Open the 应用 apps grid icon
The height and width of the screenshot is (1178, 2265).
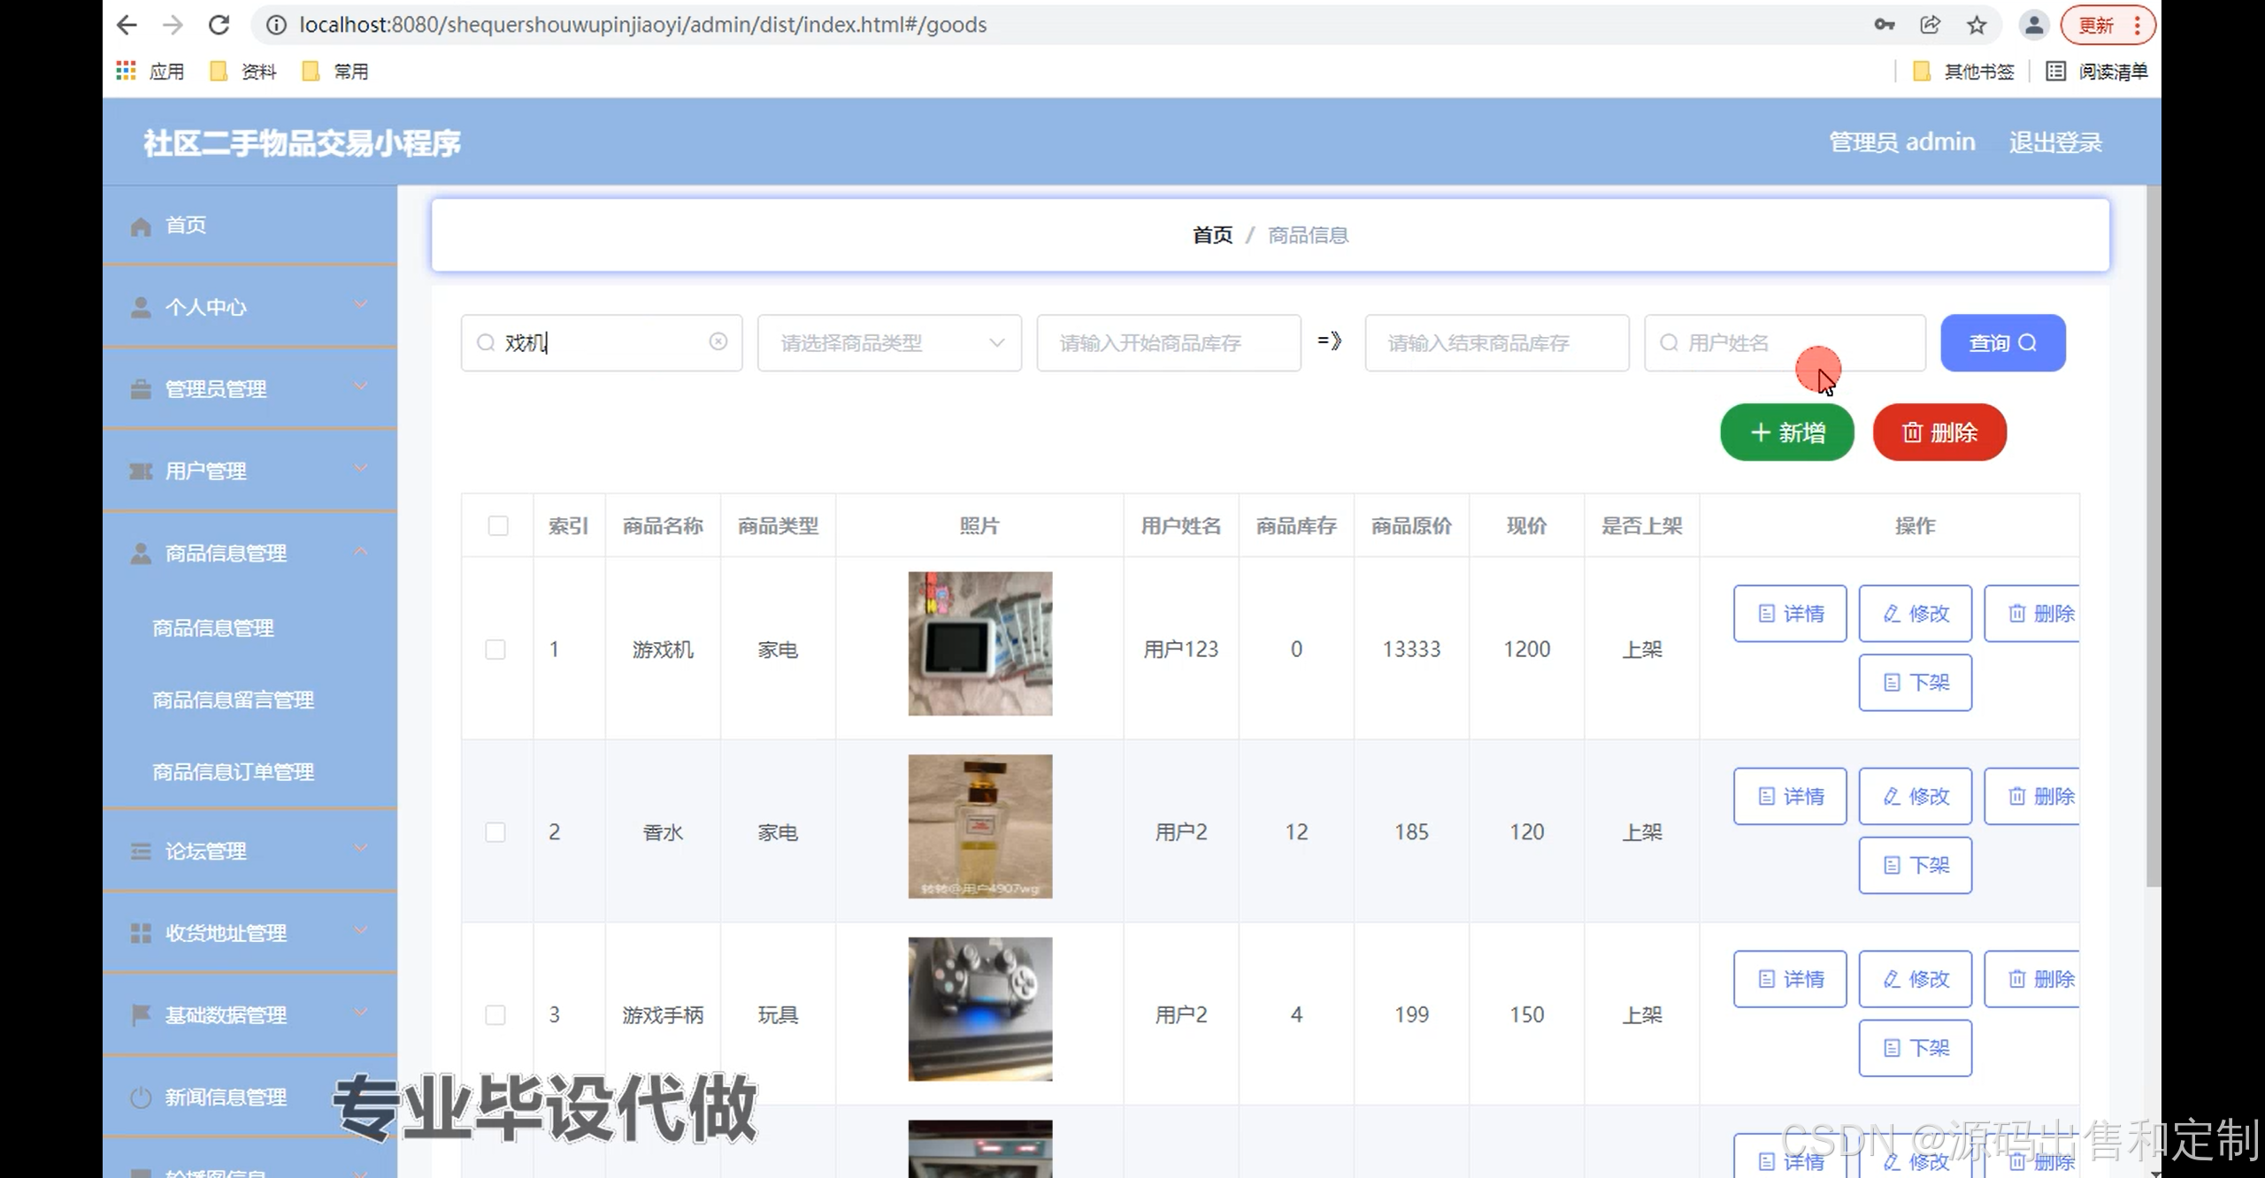pos(127,71)
